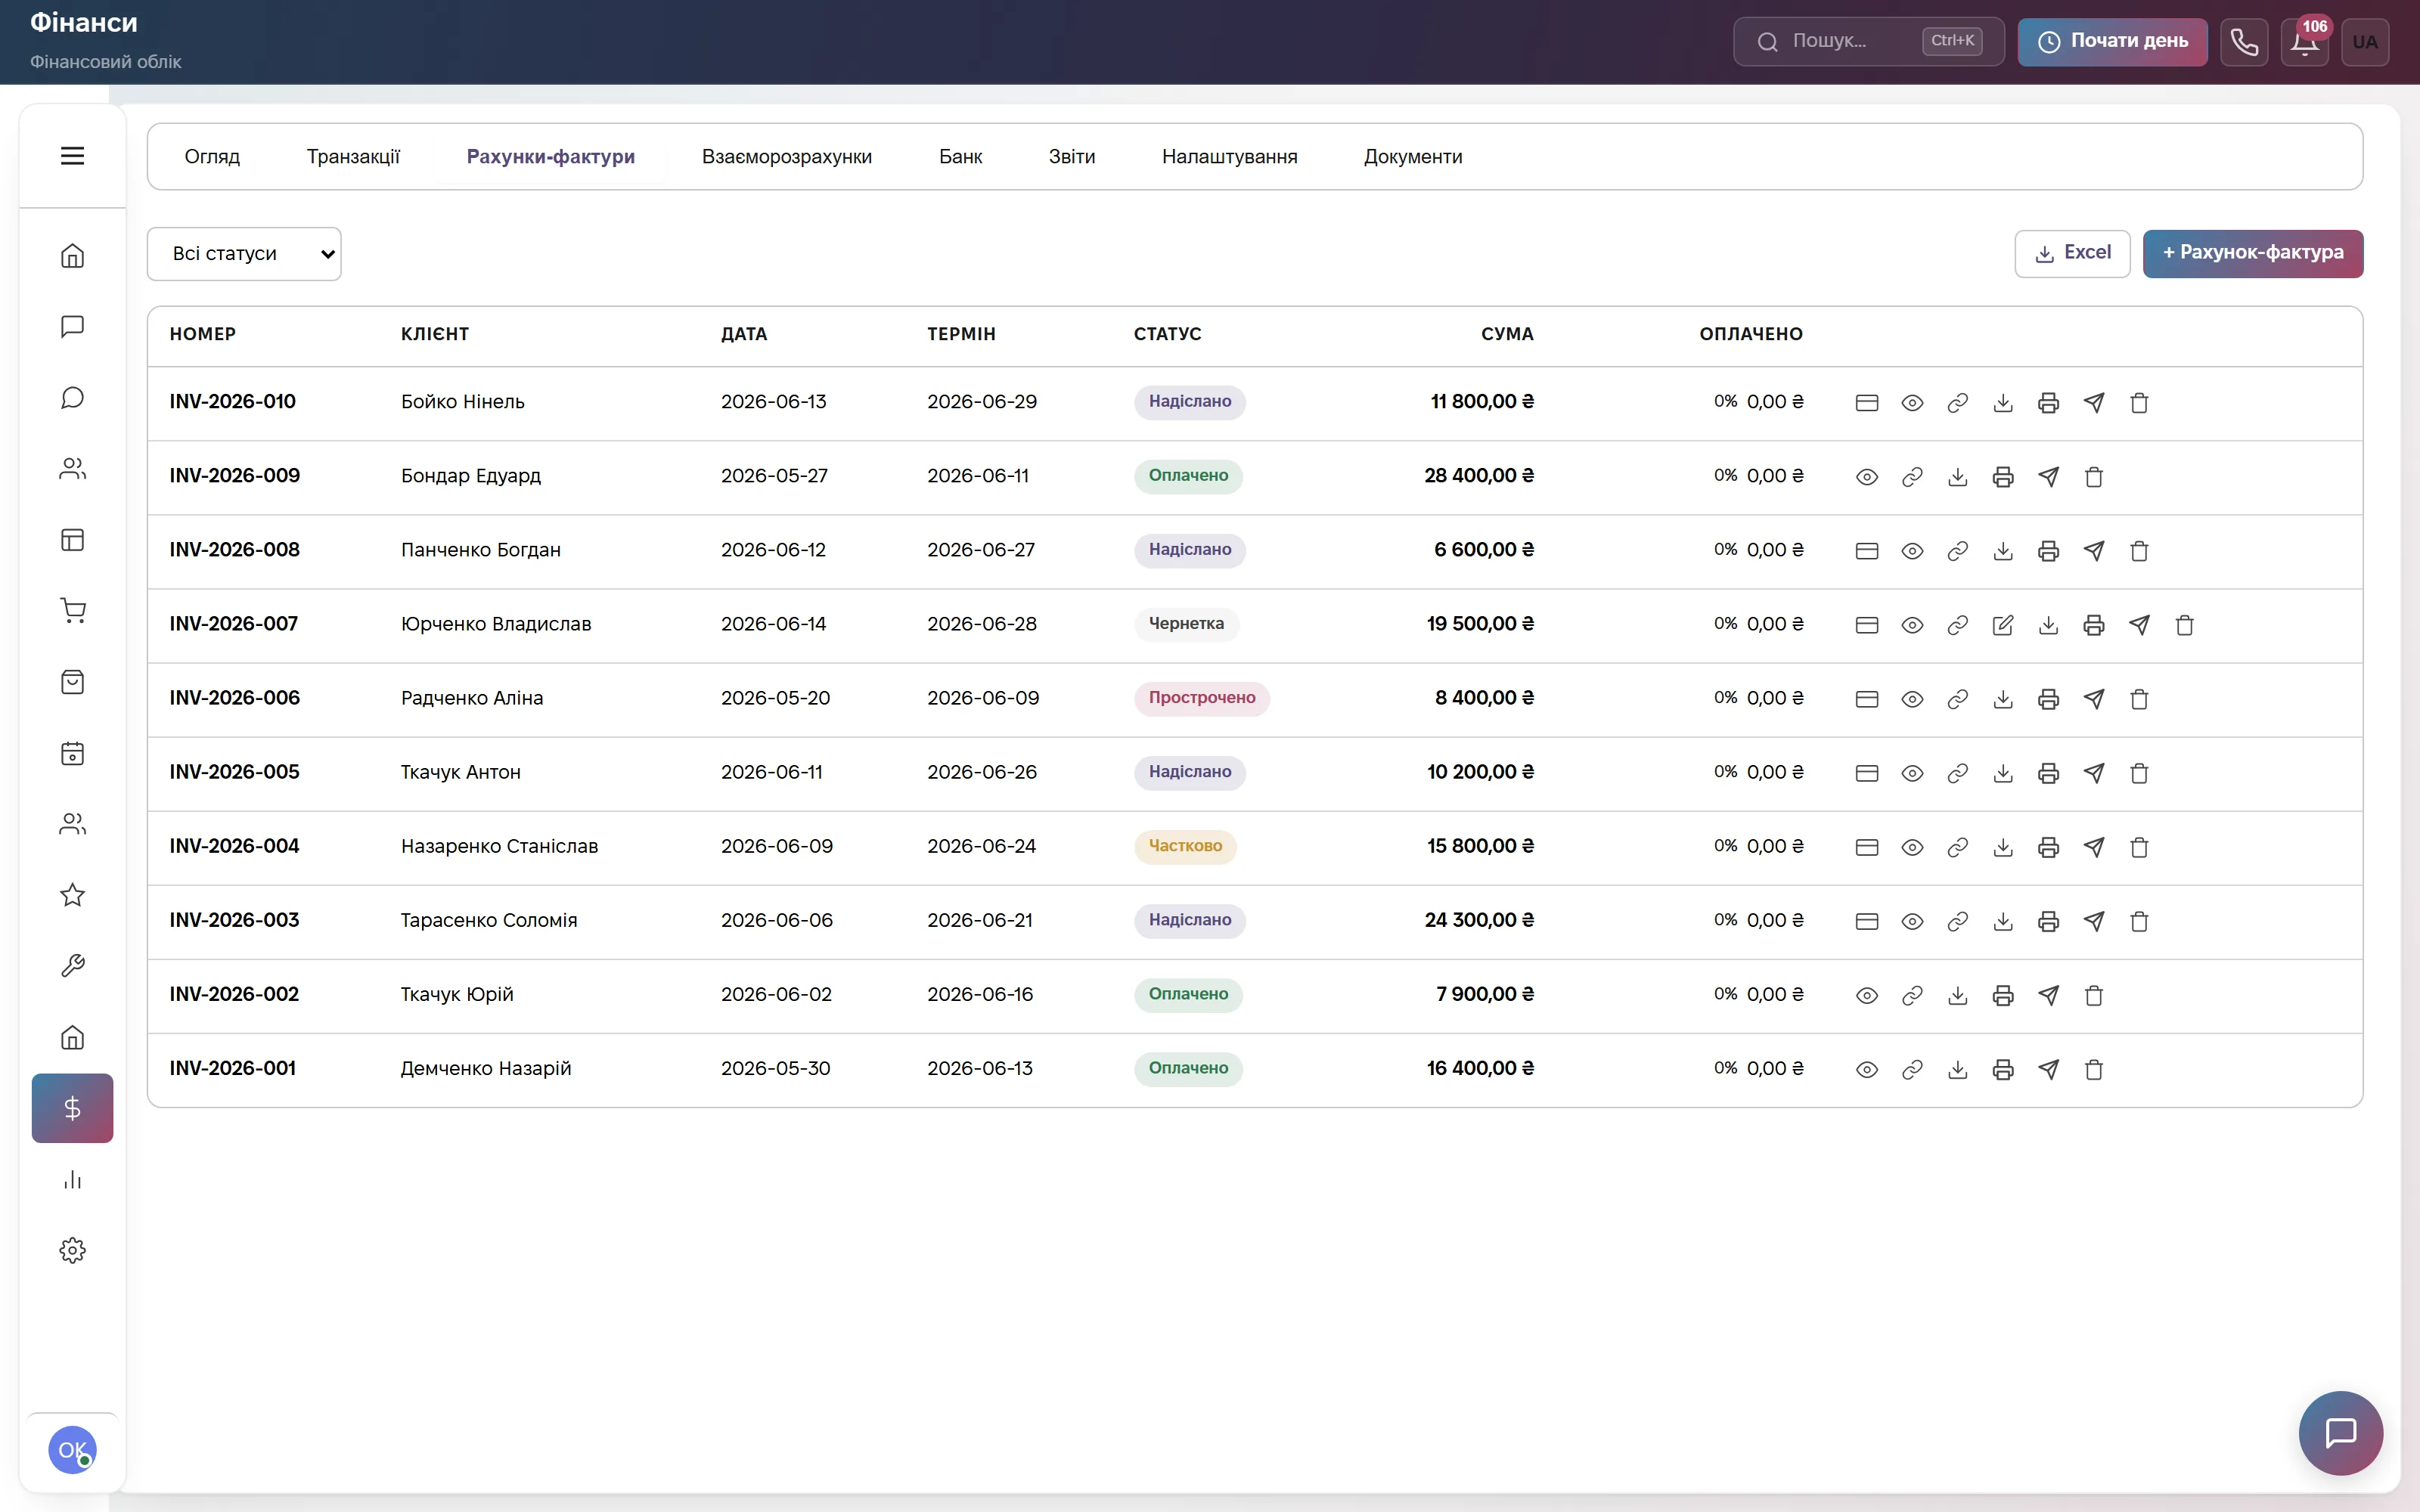Focus the Пошук search field
Viewport: 2420px width, 1512px height.
click(x=1868, y=42)
